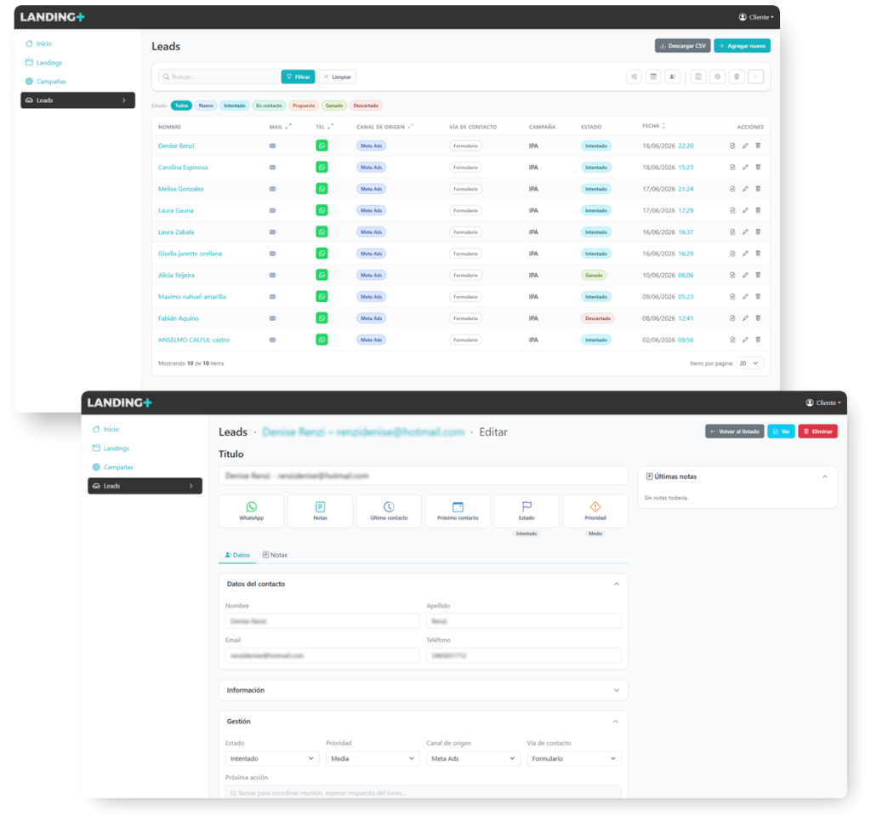The height and width of the screenshot is (822, 871).
Task: Click the Descargar CSV button
Action: point(683,46)
